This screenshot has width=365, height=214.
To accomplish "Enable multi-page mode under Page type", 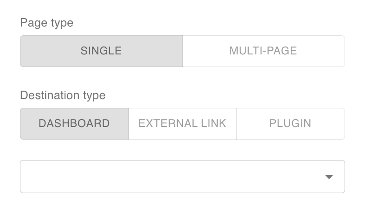I will point(263,51).
